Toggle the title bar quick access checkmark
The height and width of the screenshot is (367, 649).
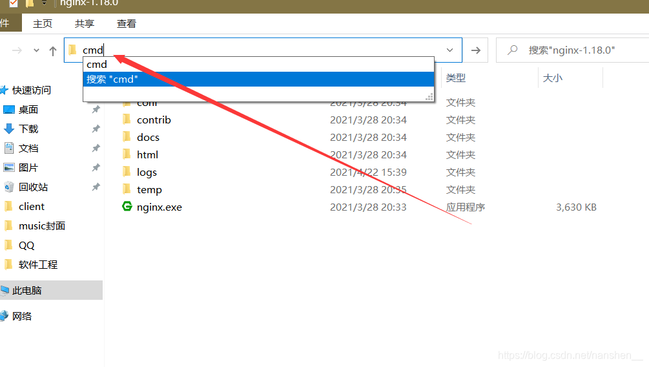(14, 3)
